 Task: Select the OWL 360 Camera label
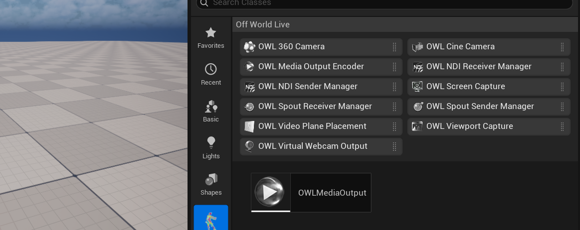click(291, 46)
